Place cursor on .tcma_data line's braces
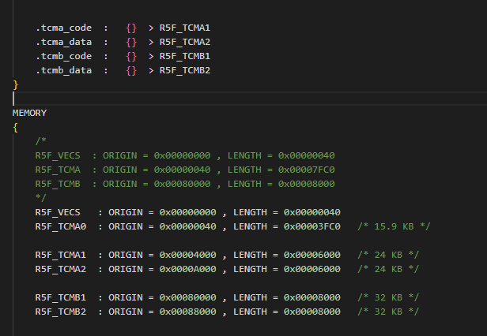Image resolution: width=487 pixels, height=336 pixels. [131, 42]
